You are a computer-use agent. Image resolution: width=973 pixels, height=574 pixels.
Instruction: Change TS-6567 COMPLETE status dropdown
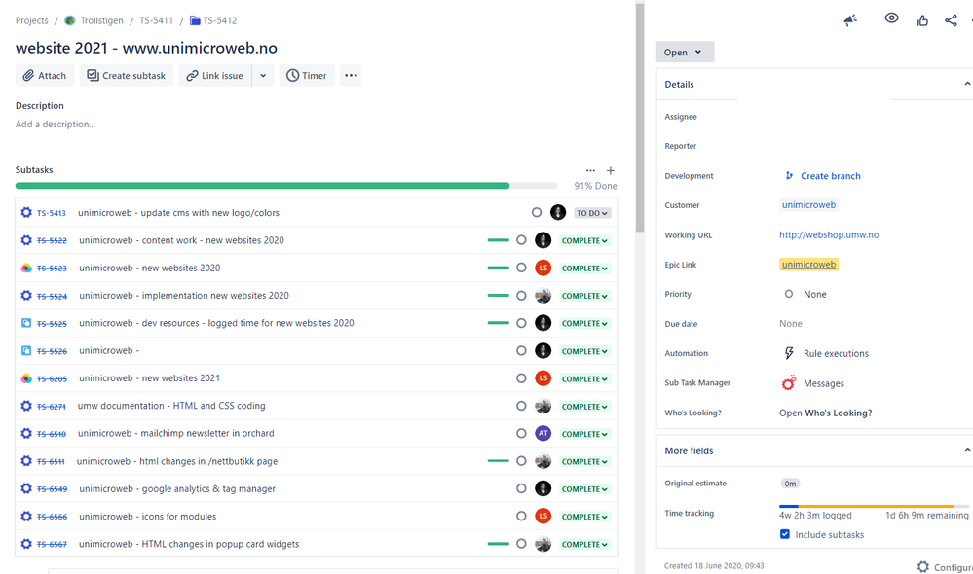(584, 544)
